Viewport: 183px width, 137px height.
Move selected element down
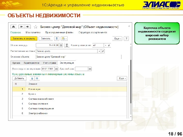click(37, 78)
